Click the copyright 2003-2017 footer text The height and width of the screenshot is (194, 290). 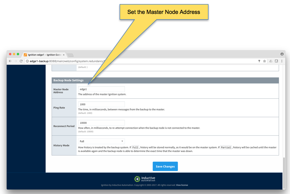138,185
